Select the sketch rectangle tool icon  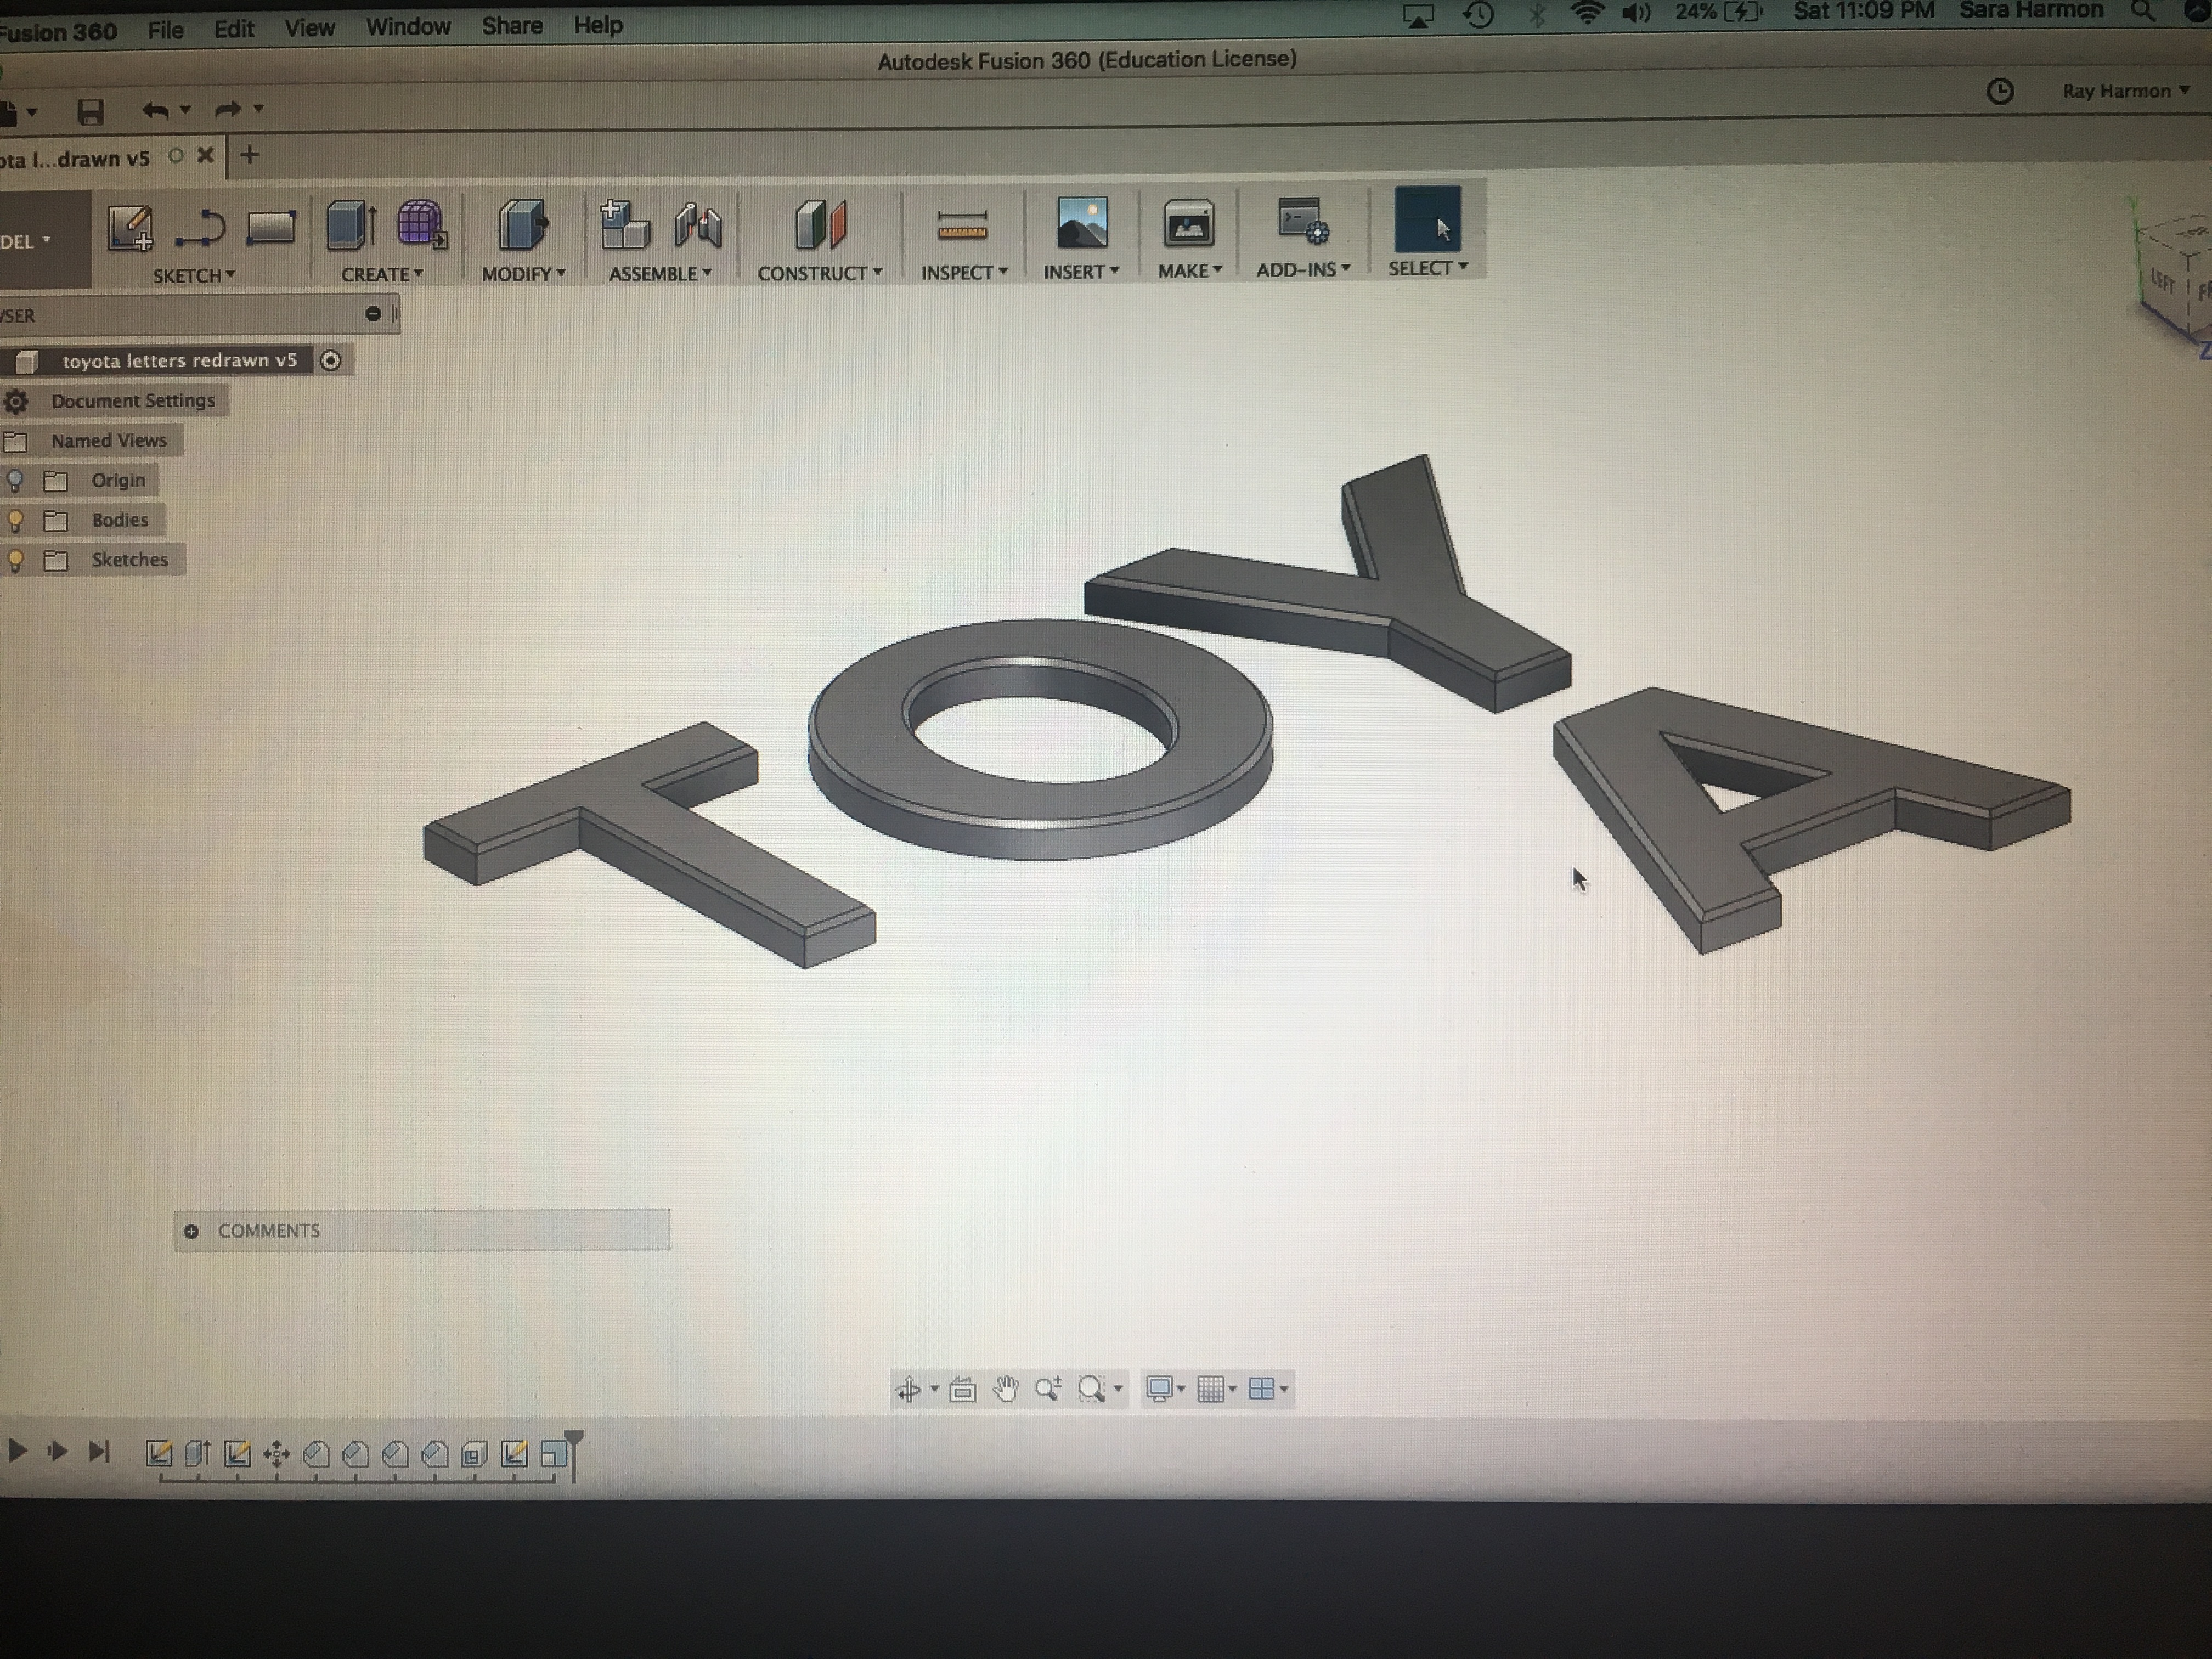point(271,227)
